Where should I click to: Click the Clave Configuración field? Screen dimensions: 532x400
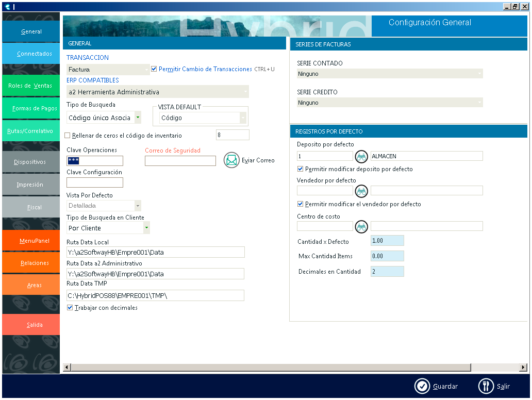[95, 182]
